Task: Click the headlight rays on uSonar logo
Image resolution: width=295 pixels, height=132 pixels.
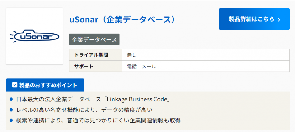Action: 12,37
